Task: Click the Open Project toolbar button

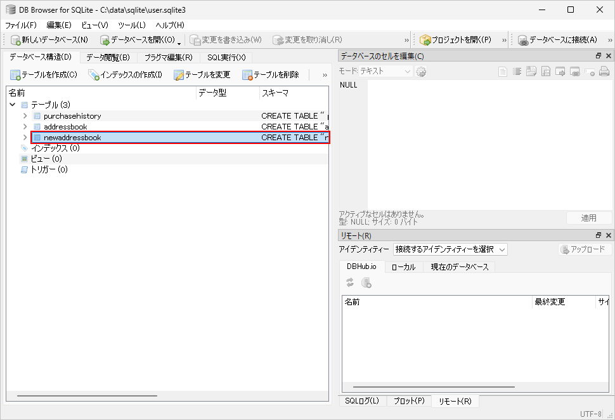Action: (x=455, y=40)
